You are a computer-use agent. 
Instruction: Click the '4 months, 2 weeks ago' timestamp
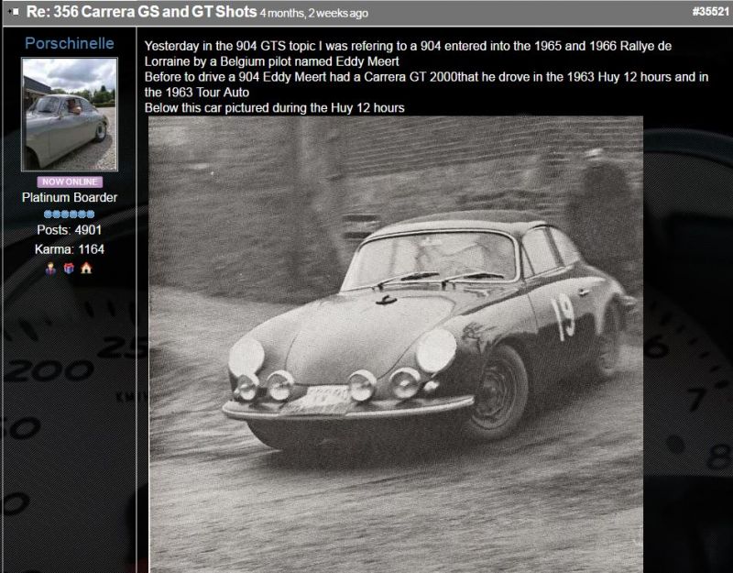[314, 13]
